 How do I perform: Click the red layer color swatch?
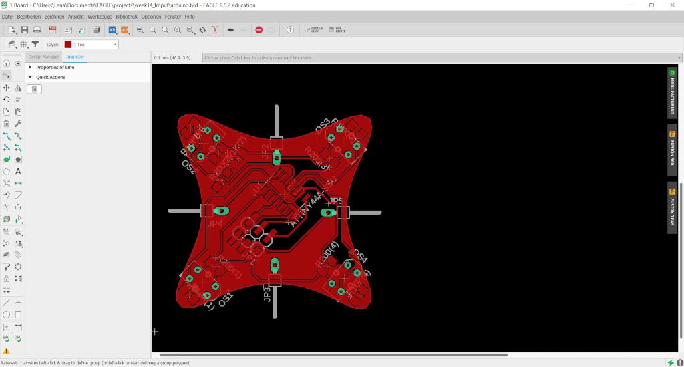[68, 45]
